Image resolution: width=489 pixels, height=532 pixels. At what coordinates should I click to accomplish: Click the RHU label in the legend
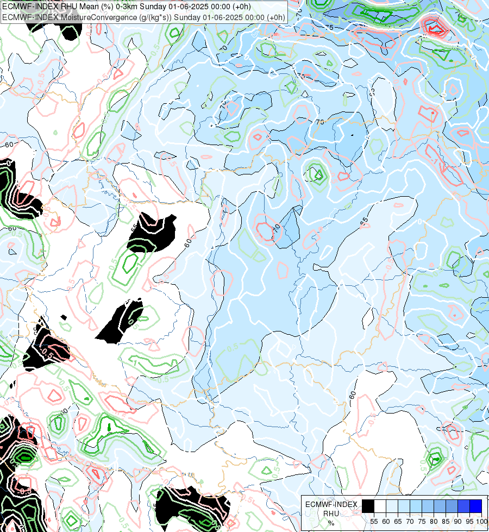point(331,514)
